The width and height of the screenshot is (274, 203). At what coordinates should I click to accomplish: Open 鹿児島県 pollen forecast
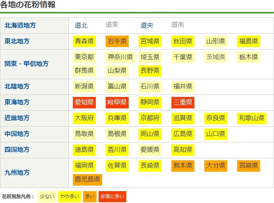click(88, 179)
